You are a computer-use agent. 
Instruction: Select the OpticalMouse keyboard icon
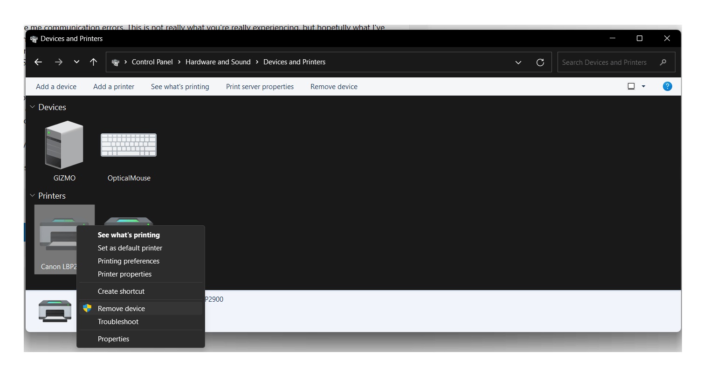(x=129, y=145)
